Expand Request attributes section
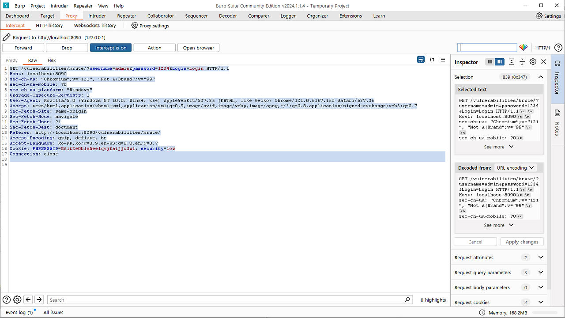Screen dimensions: 565x318 pyautogui.click(x=540, y=257)
